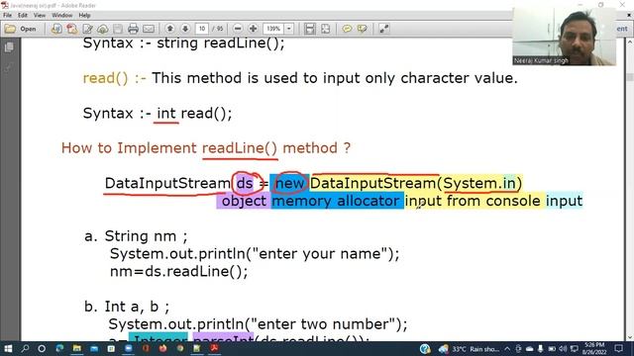The image size is (634, 356).
Task: Open Microsoft Edge from the taskbar
Action: coord(59,348)
